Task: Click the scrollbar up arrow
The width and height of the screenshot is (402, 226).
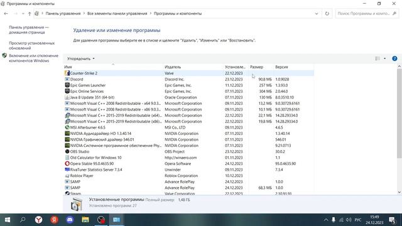Action: pyautogui.click(x=399, y=67)
